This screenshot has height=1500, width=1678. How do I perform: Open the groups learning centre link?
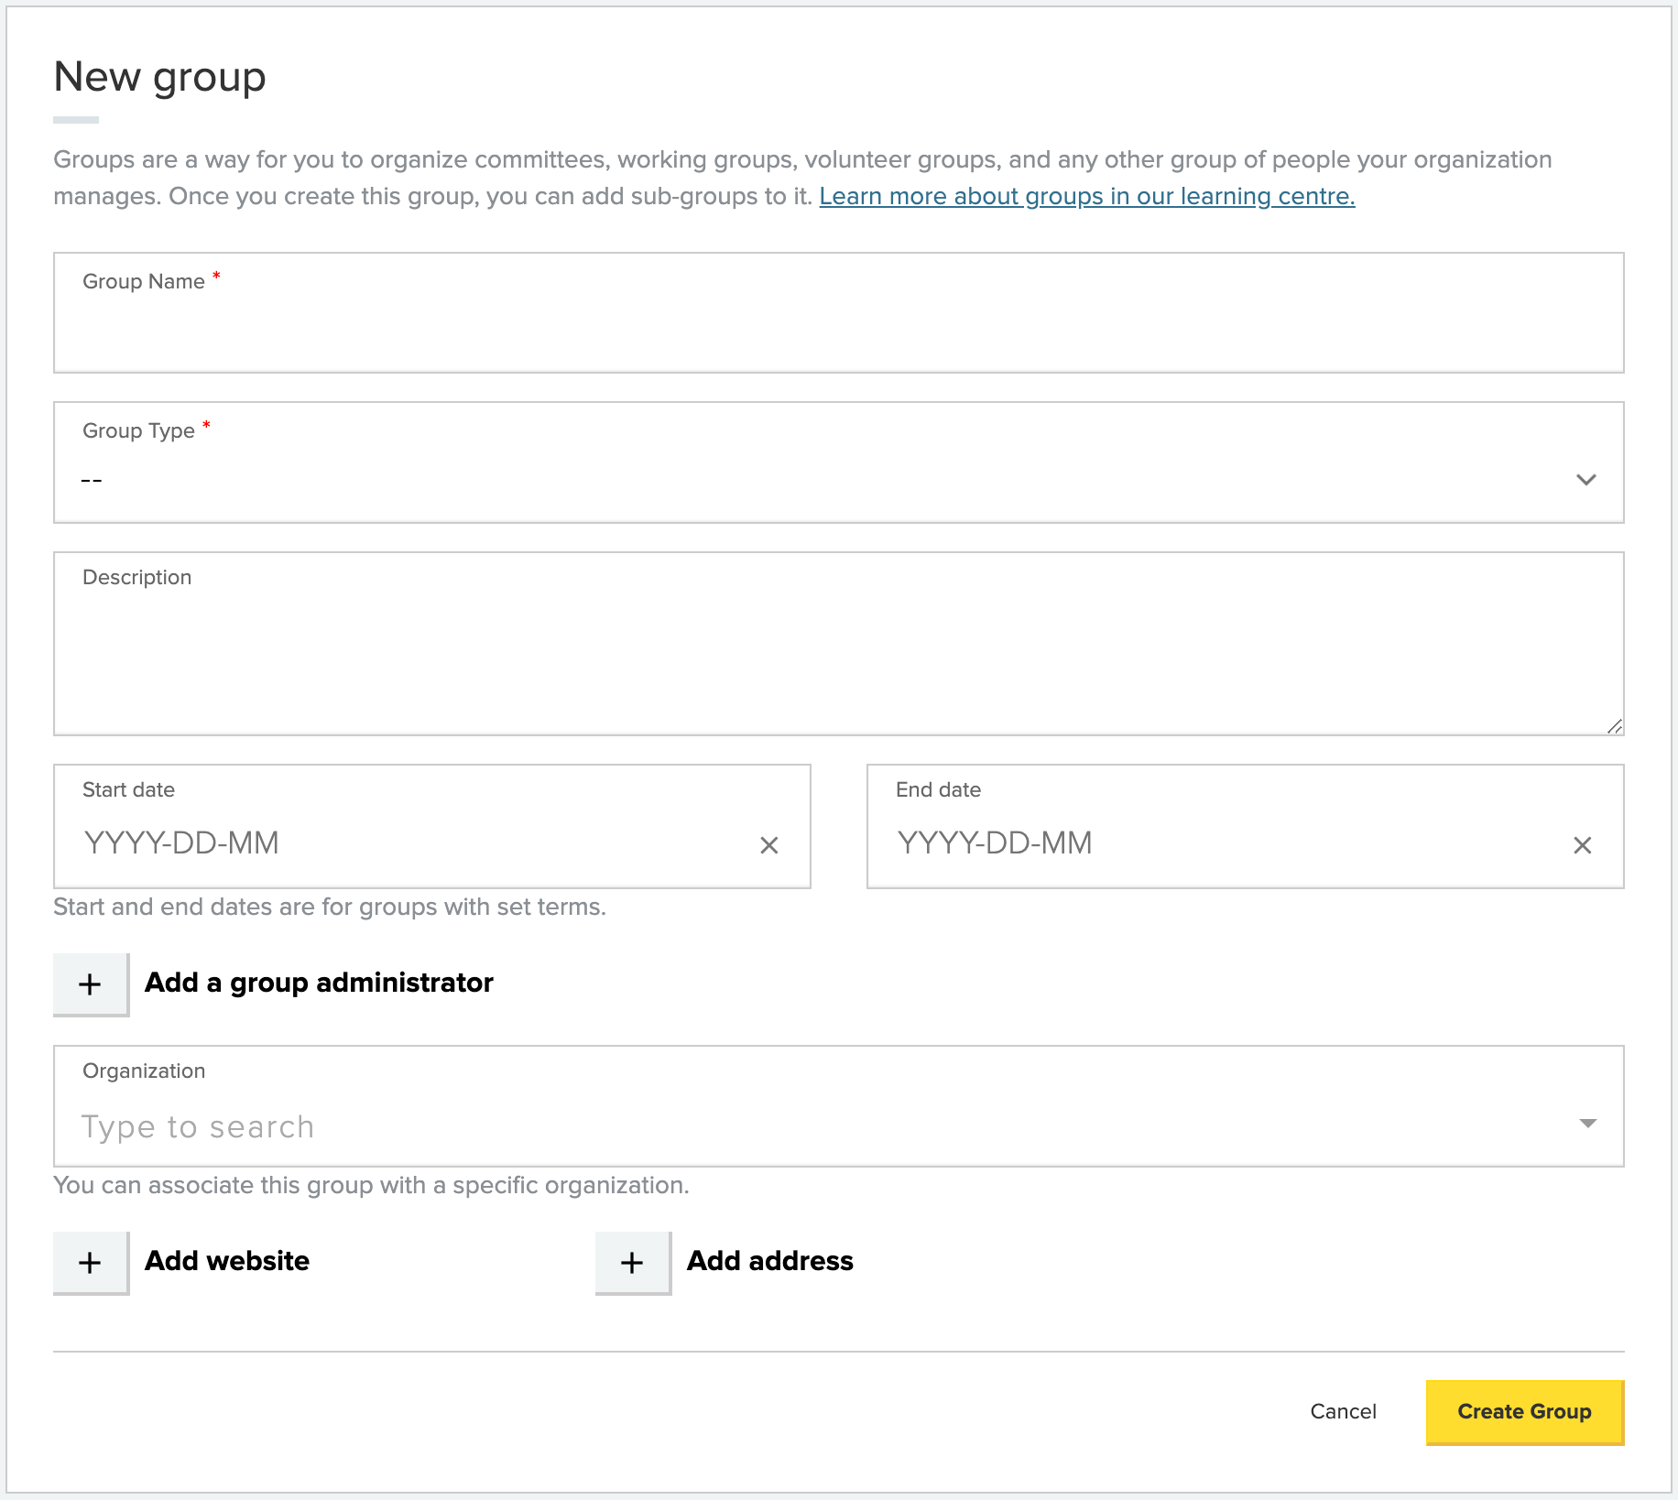(1086, 196)
